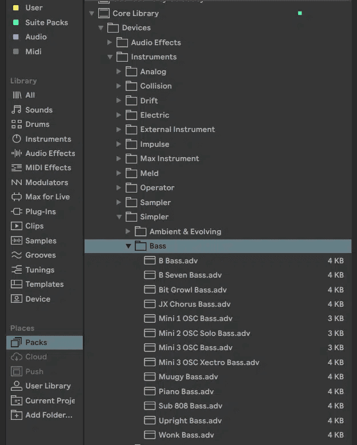
Task: Collapse the Bass folder arrow
Action: 129,246
